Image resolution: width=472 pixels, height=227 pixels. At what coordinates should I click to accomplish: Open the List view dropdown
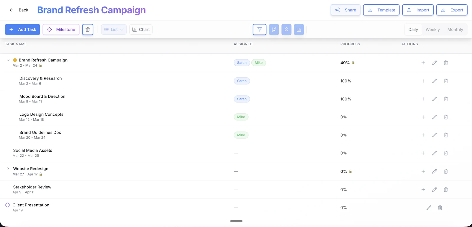pos(114,29)
